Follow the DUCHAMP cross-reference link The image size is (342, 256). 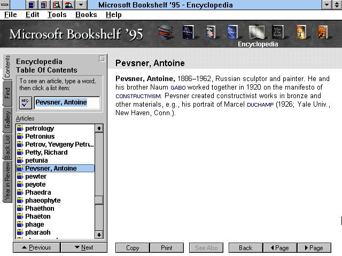(x=260, y=105)
